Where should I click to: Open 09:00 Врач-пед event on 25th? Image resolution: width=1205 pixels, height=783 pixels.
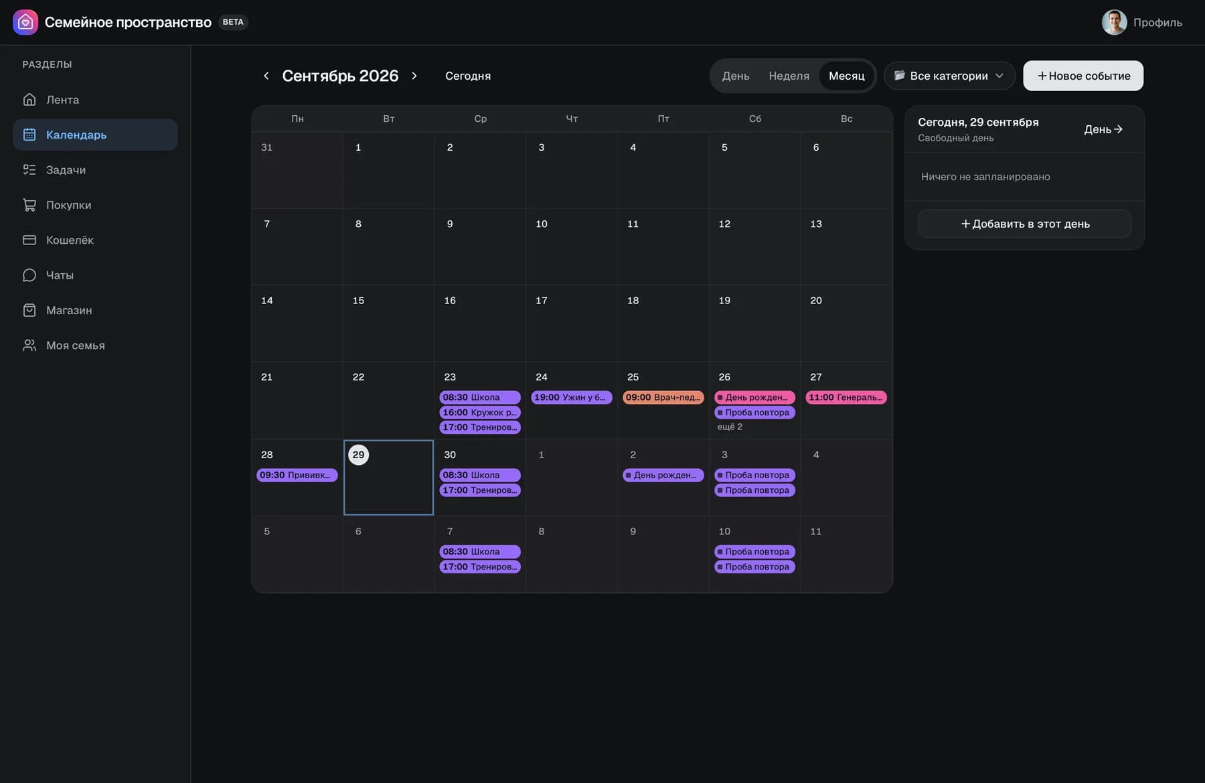coord(663,397)
